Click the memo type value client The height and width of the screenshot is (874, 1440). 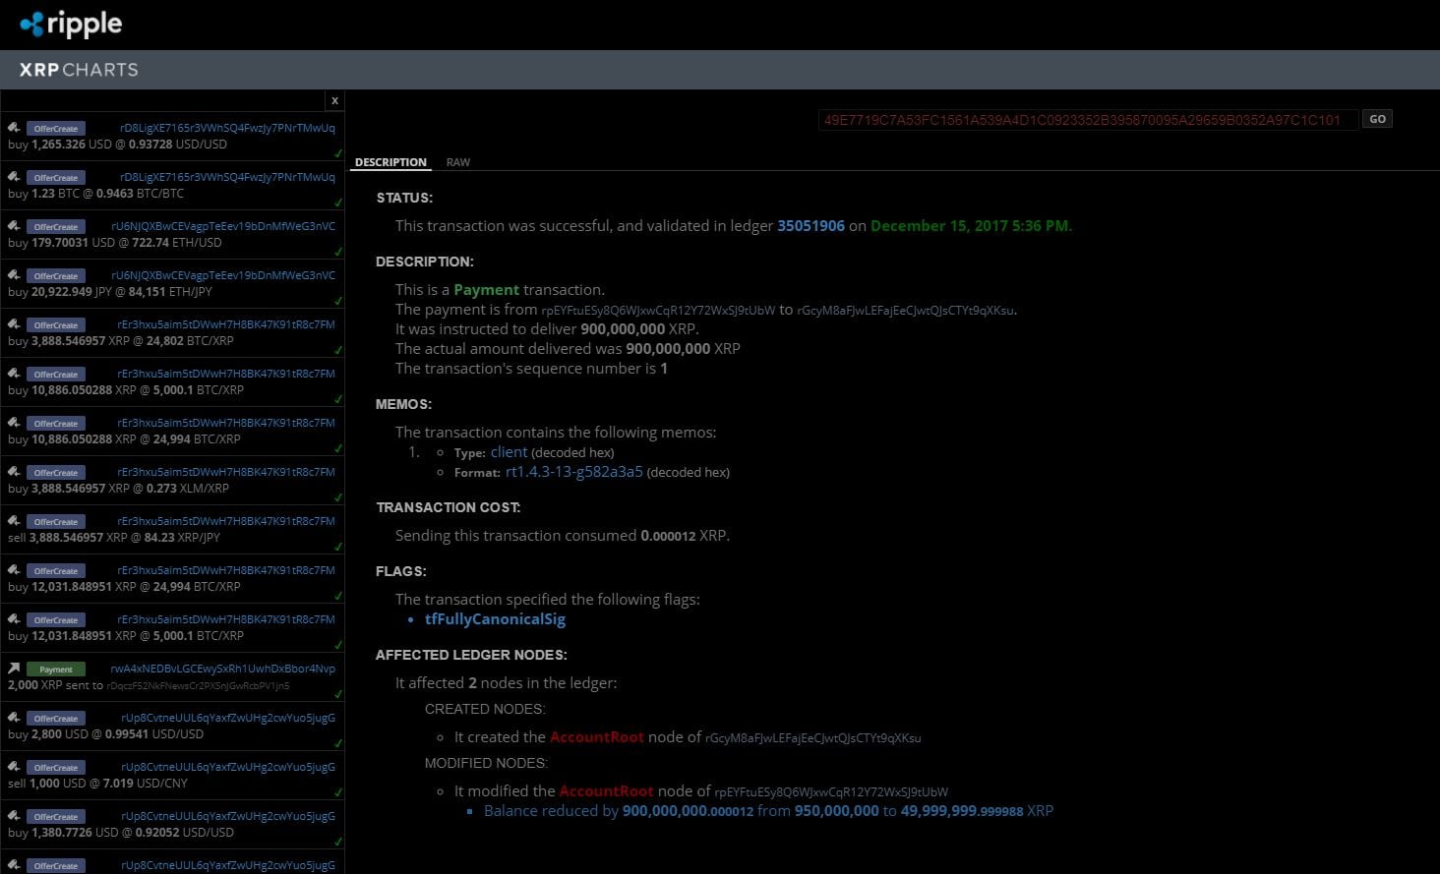click(509, 452)
